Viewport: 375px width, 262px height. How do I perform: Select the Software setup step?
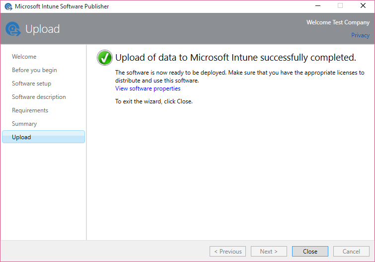click(x=31, y=84)
